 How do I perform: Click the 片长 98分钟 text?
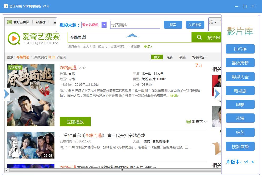[142, 84]
